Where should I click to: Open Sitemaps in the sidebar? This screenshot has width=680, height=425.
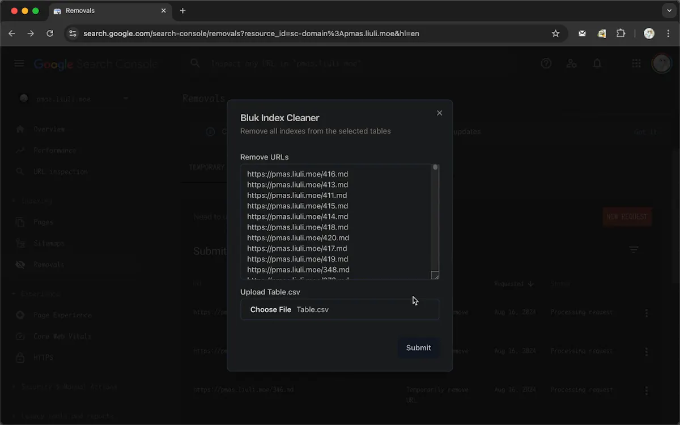(x=49, y=243)
